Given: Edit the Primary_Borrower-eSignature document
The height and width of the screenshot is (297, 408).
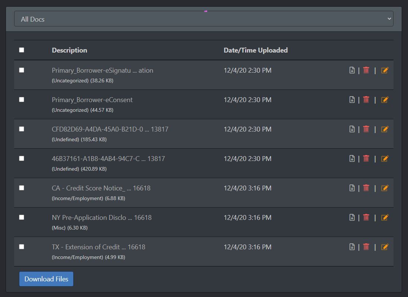Looking at the screenshot, I should (385, 70).
